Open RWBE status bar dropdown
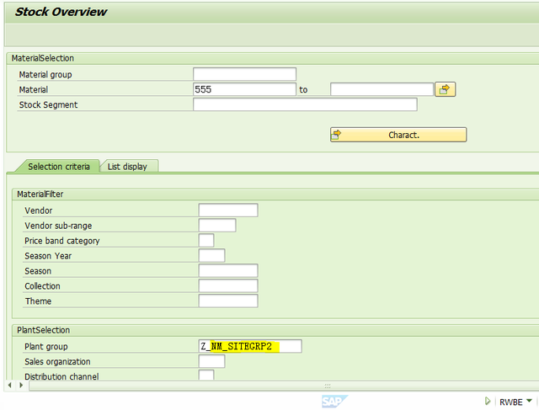The image size is (539, 410). 530,401
